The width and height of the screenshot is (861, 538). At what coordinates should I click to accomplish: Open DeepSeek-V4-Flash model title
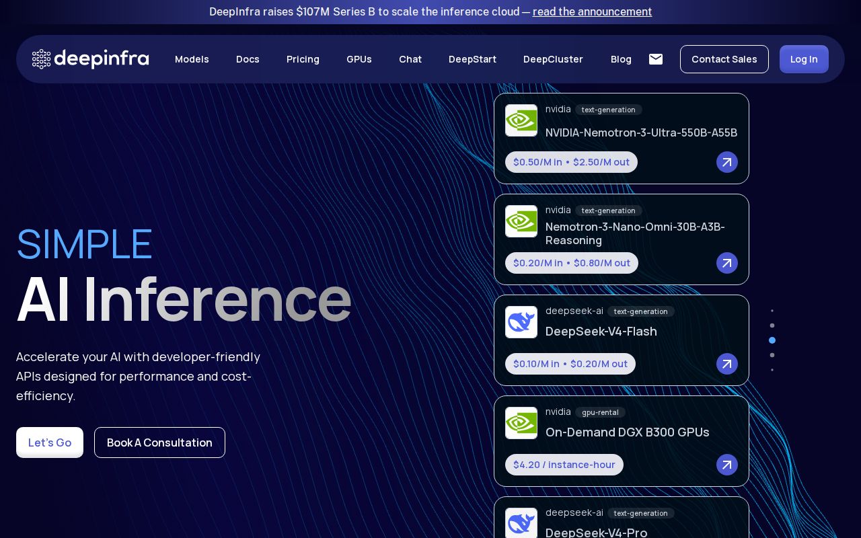pos(601,332)
